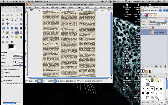The width and height of the screenshot is (168, 105).
Task: Select the pink Eraser tool
Action: coord(21,33)
